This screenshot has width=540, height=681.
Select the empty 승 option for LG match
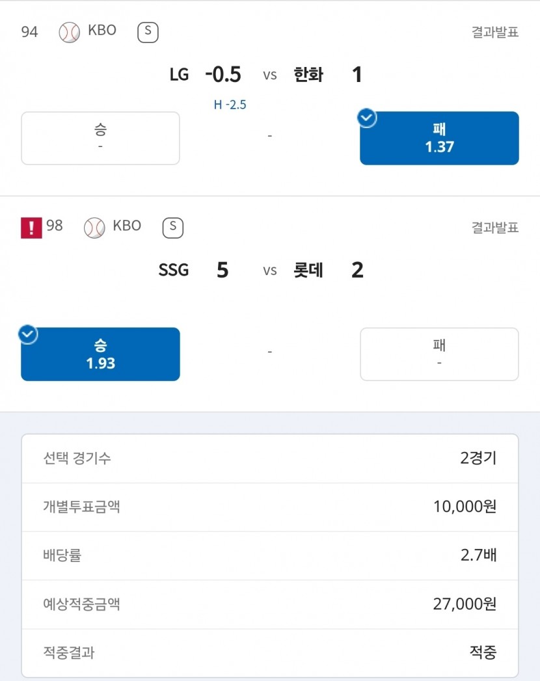click(x=100, y=138)
